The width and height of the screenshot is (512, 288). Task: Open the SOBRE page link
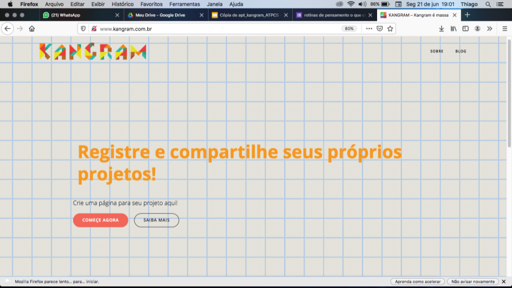pos(437,51)
